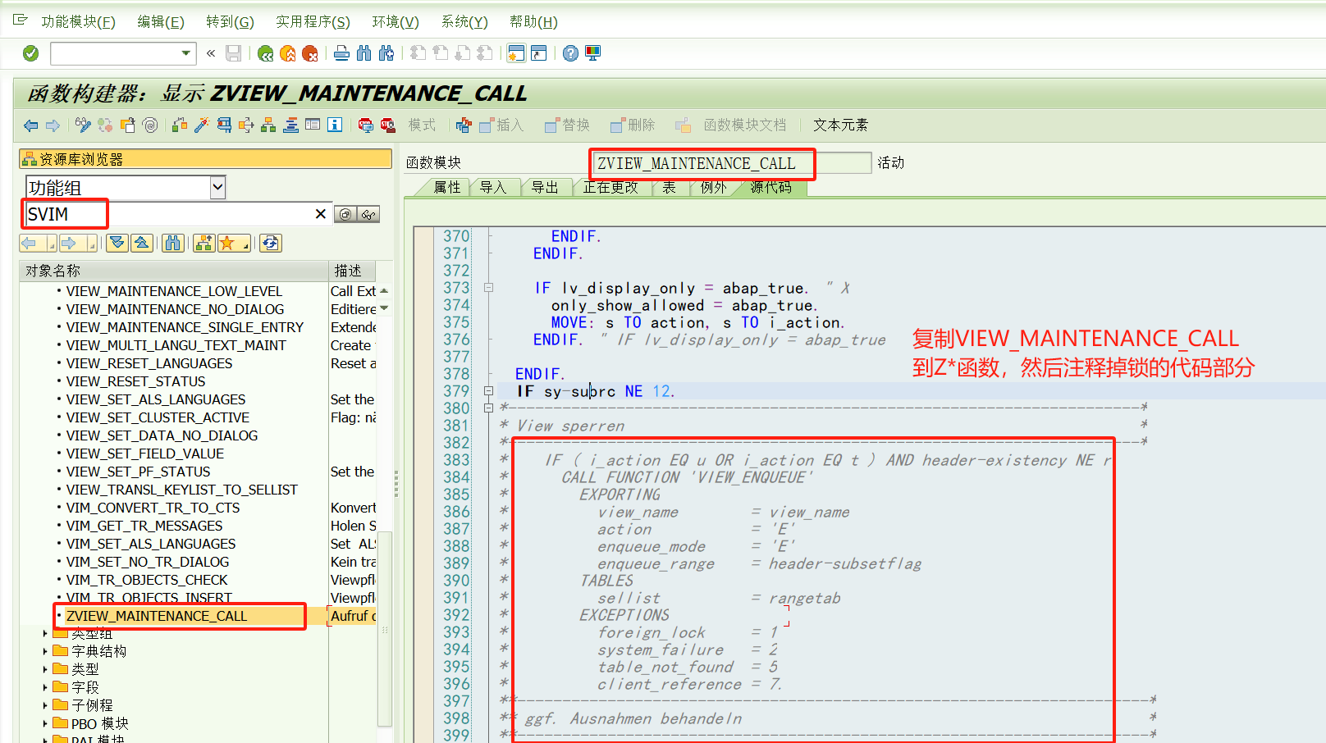The image size is (1326, 743).
Task: Click the Create New Session icon
Action: [x=516, y=53]
